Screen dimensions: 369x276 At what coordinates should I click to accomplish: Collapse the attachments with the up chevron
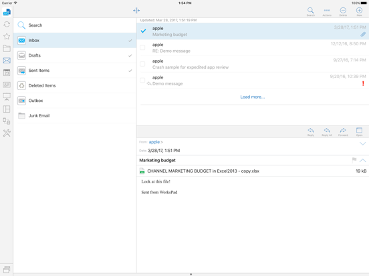(x=362, y=160)
